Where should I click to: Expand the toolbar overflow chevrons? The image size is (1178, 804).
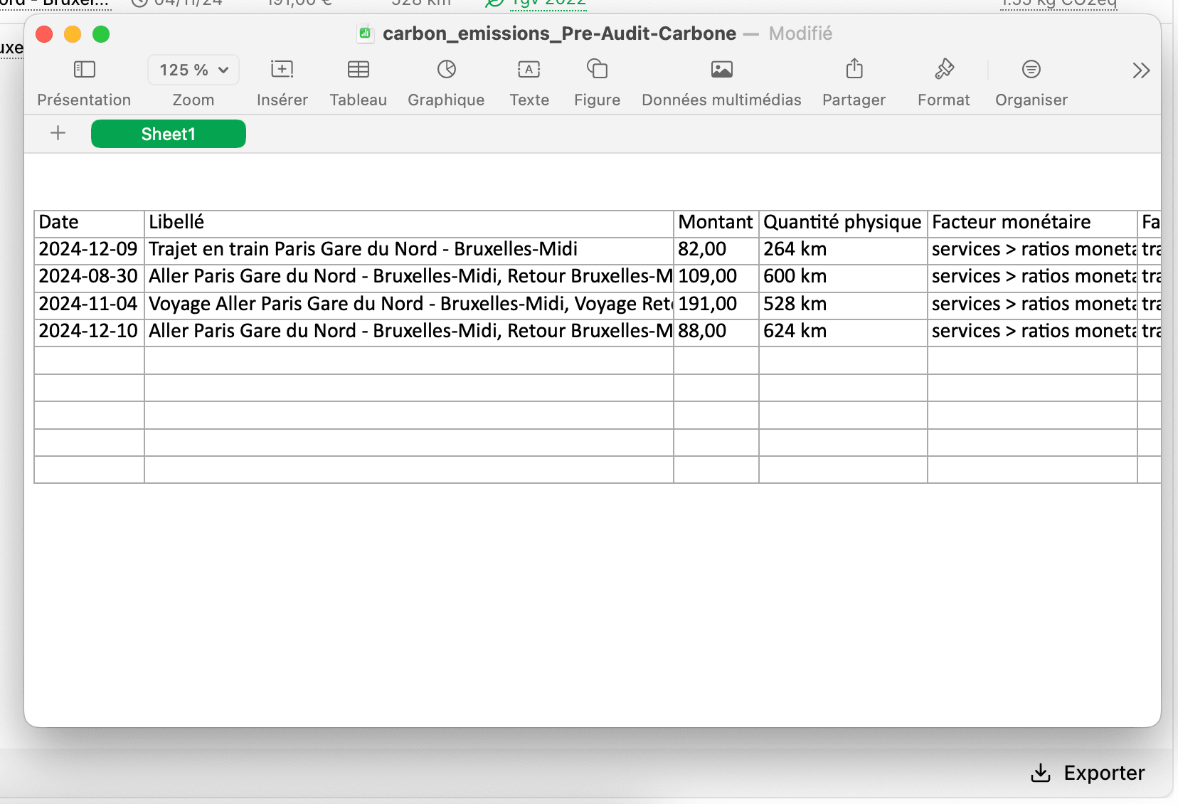click(1141, 70)
